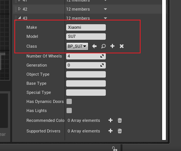
Task: Empty the Recommended Colors array with trash icon
Action: (120, 120)
